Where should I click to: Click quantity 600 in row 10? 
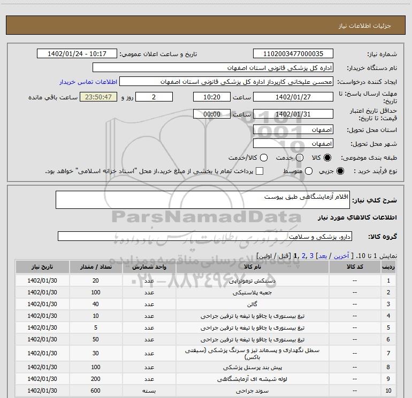tap(96, 391)
